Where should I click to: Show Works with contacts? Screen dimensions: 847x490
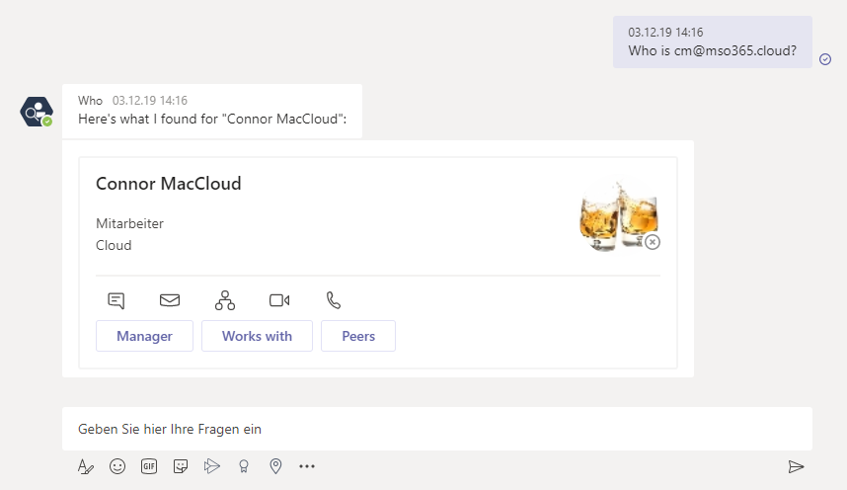[x=257, y=336]
